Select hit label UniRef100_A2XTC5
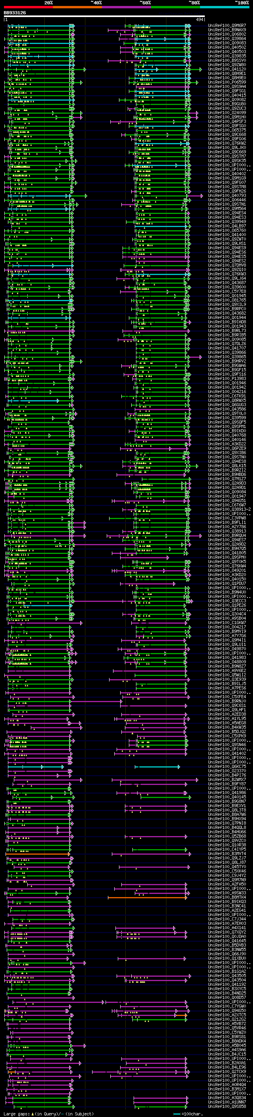 [x=227, y=1015]
